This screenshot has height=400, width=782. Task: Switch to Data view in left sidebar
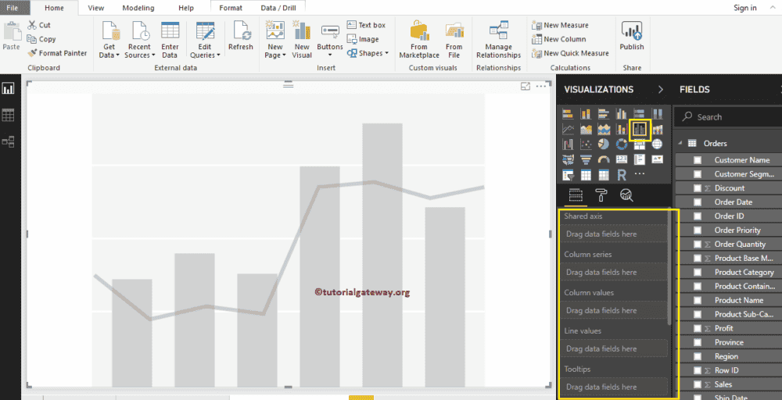coord(8,116)
